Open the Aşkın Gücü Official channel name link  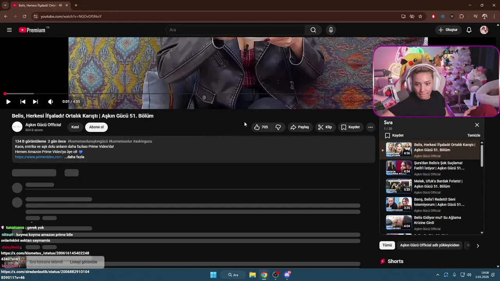click(x=43, y=125)
